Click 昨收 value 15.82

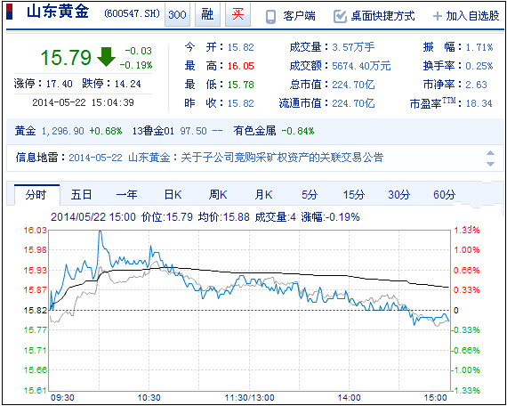coord(240,103)
